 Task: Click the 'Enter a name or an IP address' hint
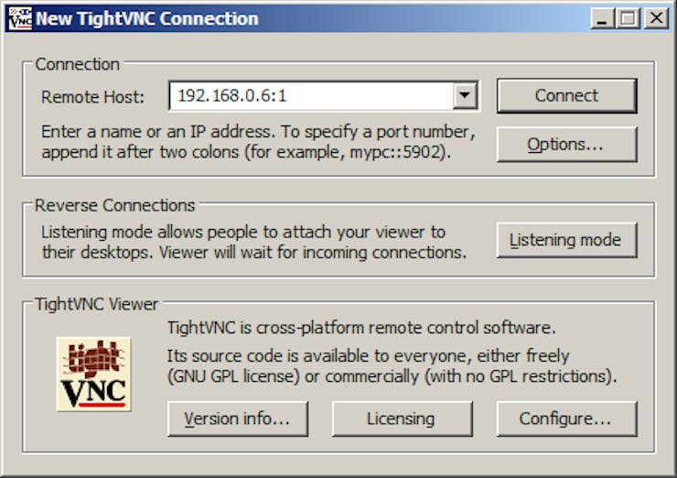[x=258, y=132]
